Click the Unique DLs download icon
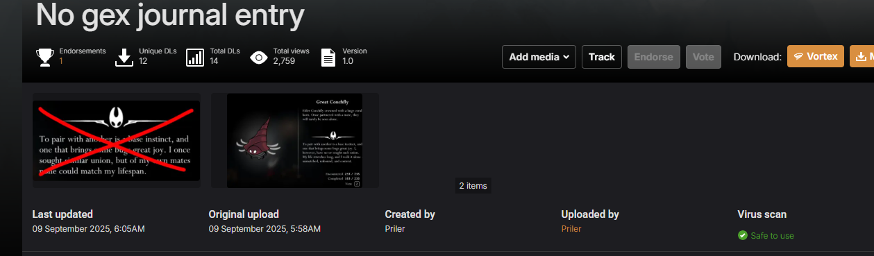 click(x=124, y=57)
